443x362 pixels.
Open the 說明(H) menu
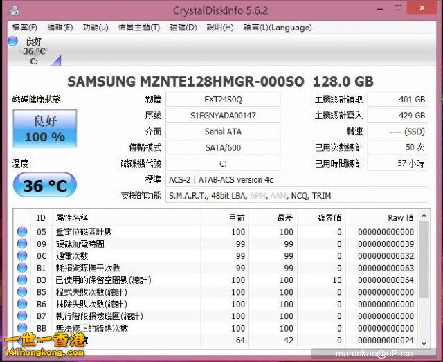pos(220,28)
